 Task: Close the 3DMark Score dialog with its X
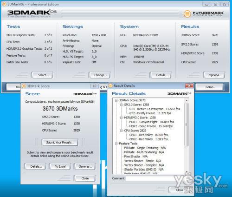(94, 86)
